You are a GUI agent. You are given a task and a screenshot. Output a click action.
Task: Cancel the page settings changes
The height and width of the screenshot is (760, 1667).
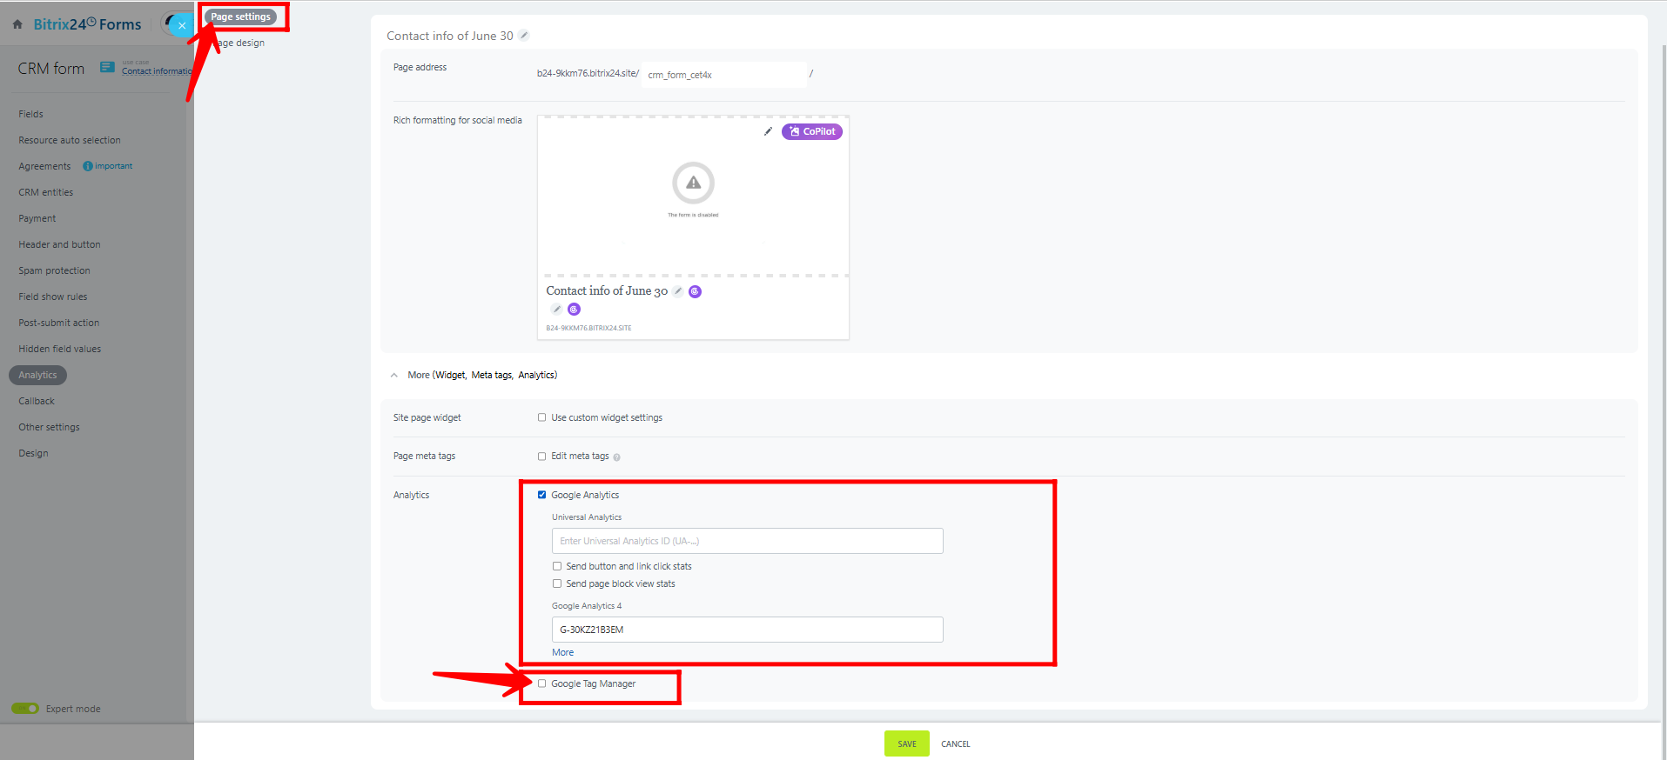[x=955, y=743]
